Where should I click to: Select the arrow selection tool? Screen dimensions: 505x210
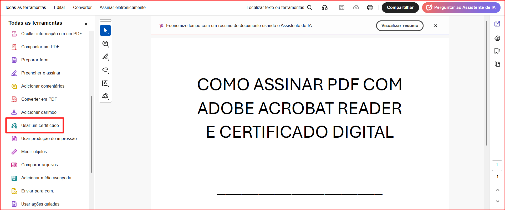coord(105,30)
